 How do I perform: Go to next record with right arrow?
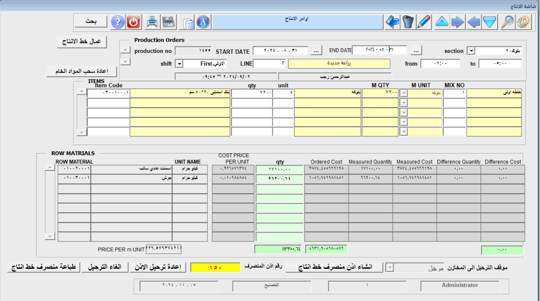click(458, 22)
